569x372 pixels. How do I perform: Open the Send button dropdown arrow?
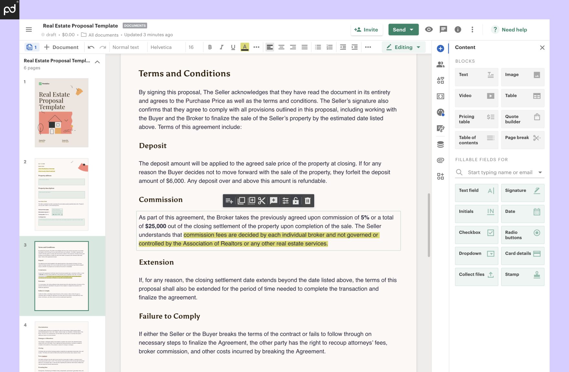click(412, 30)
